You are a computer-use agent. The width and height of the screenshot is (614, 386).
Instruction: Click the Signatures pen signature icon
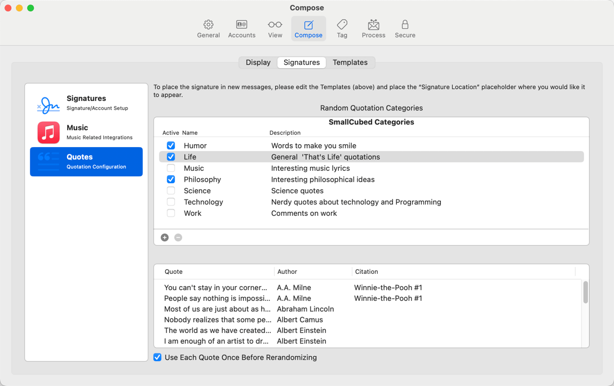[x=48, y=105]
